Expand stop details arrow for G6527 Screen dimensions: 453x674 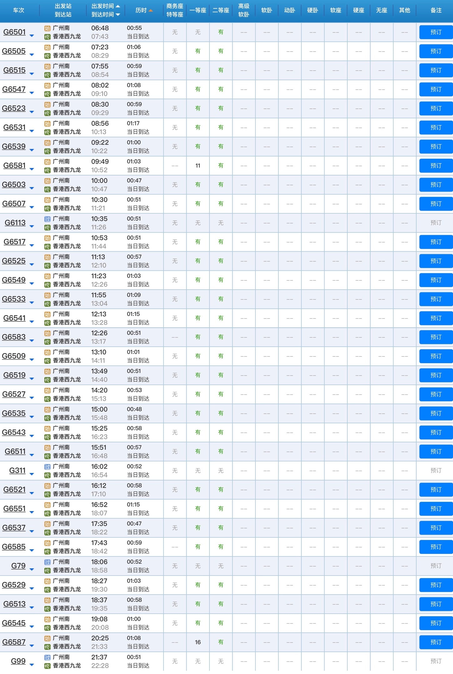coord(32,398)
